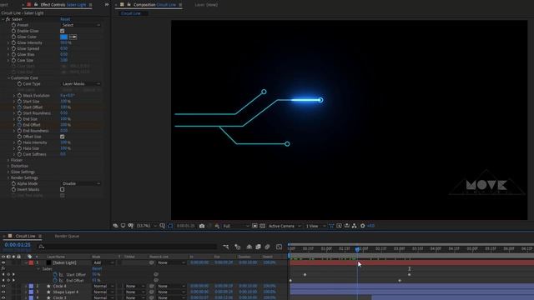Screen dimensions: 534x300
Task: Click the Circle 4 layer label color
Action: point(31,287)
